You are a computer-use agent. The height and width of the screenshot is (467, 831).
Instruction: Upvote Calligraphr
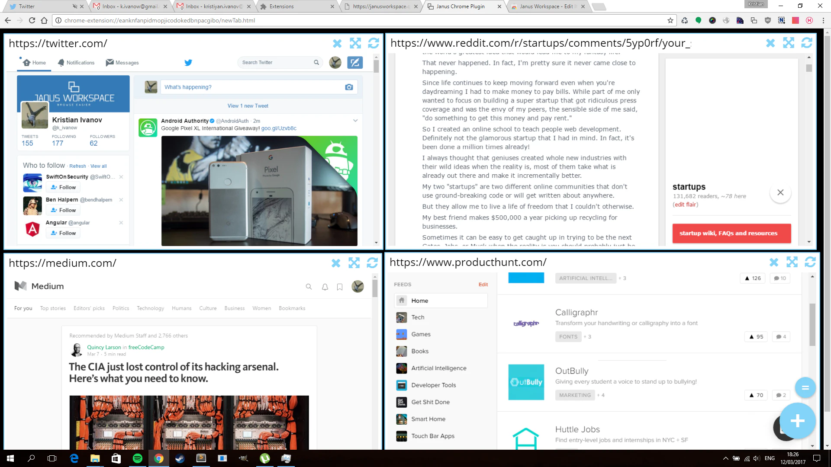click(x=755, y=336)
